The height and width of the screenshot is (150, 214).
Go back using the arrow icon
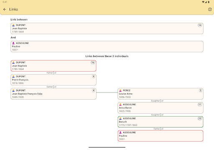coord(5,9)
